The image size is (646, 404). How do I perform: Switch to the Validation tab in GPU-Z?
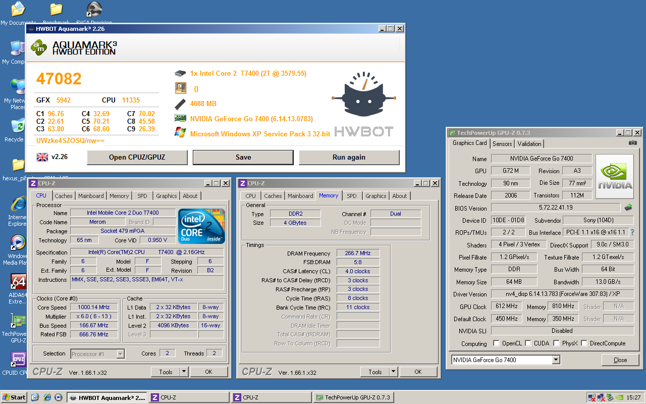point(530,144)
